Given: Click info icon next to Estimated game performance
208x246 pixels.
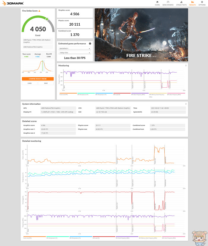Looking at the screenshot, I should 90,44.
